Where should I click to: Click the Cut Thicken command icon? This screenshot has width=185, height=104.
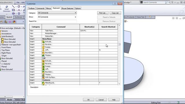point(43,75)
